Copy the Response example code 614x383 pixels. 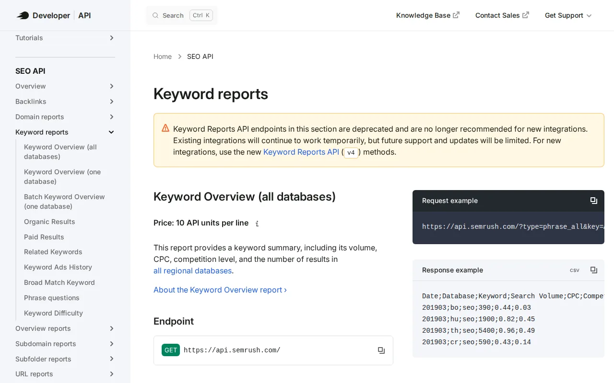594,270
